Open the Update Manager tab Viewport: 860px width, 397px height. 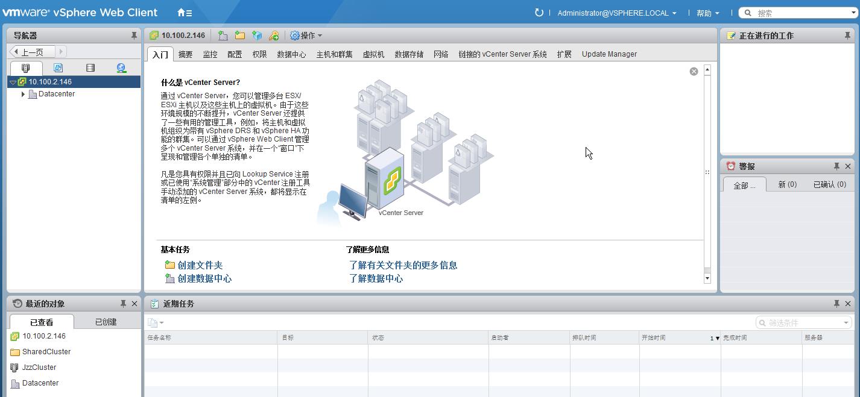(609, 54)
